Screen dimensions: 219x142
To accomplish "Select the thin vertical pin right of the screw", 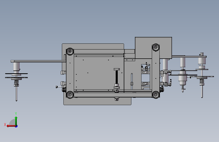I will click(x=132, y=81).
